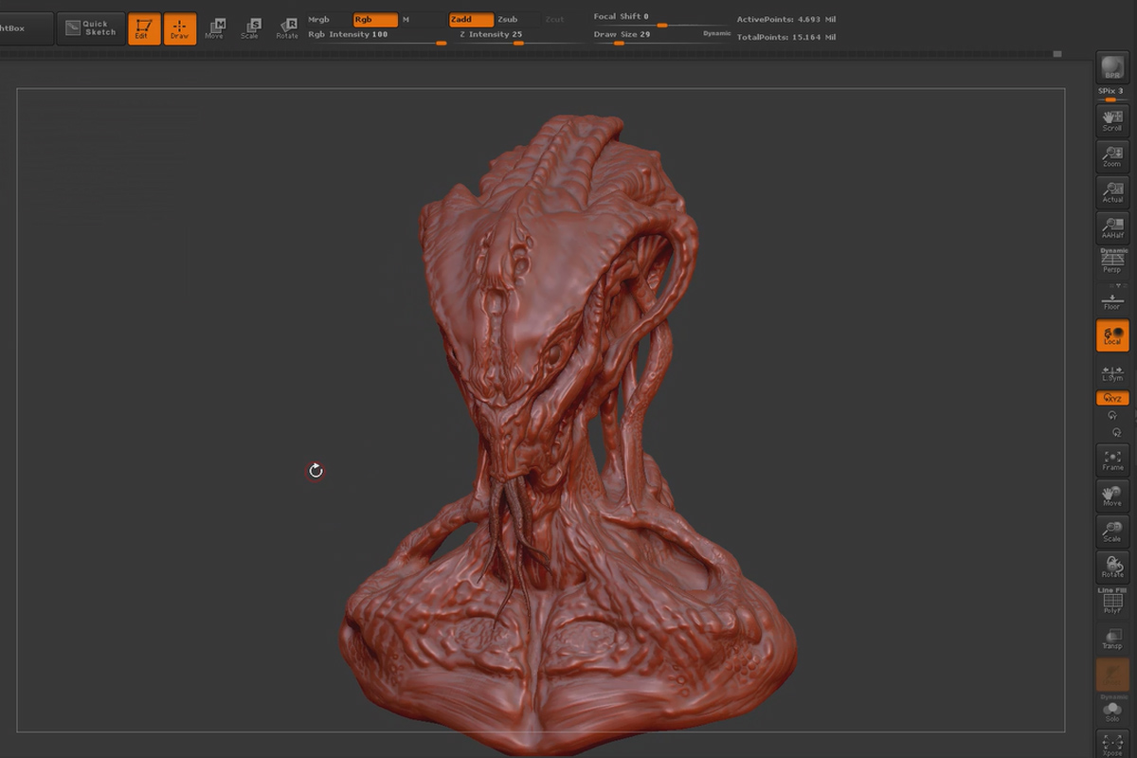
Task: Toggle the Rgb paint mode
Action: (x=375, y=19)
